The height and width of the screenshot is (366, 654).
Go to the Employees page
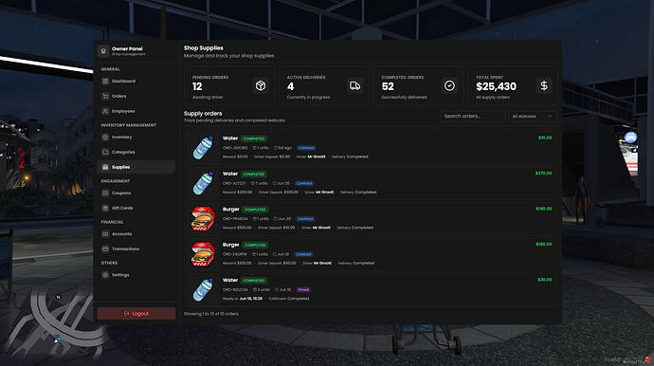click(x=136, y=111)
